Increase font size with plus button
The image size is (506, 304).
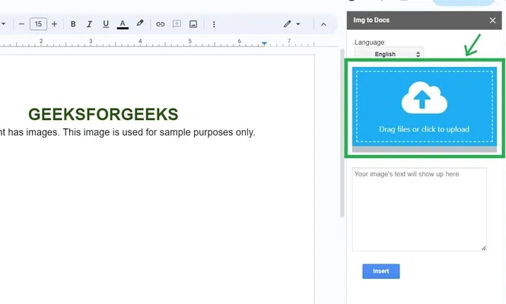pyautogui.click(x=54, y=24)
